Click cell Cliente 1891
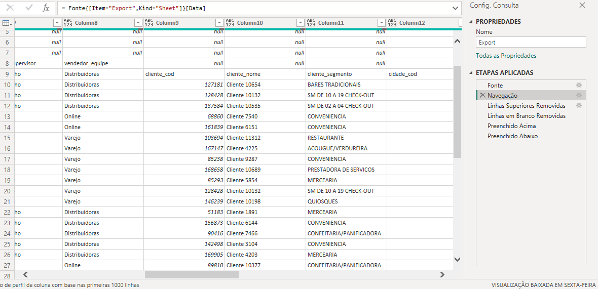 tap(265, 212)
